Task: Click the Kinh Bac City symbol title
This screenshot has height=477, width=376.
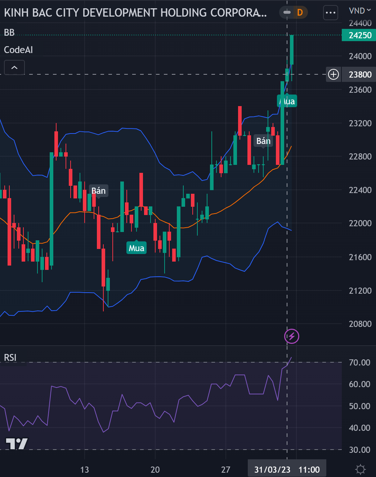Action: (135, 13)
